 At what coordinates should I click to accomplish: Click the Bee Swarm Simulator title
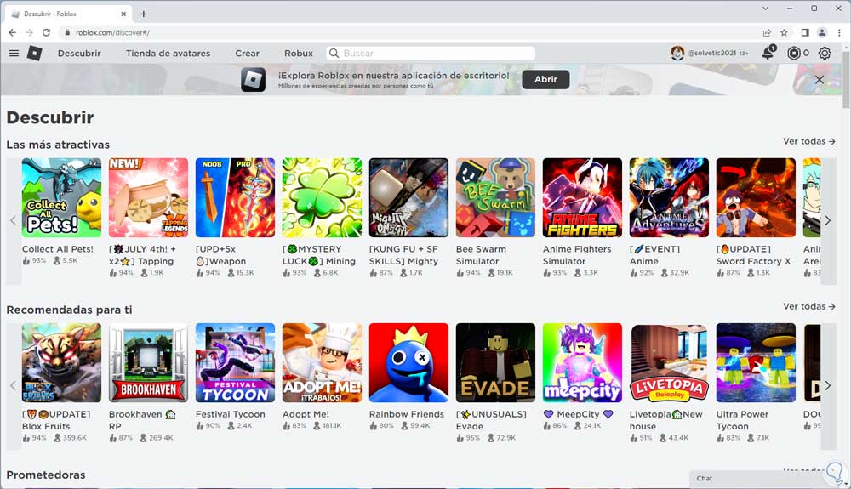pos(481,255)
